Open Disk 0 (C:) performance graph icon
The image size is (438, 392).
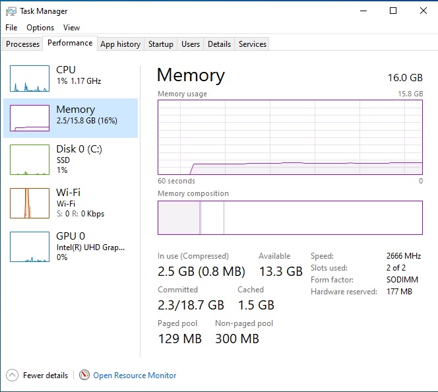pos(30,160)
